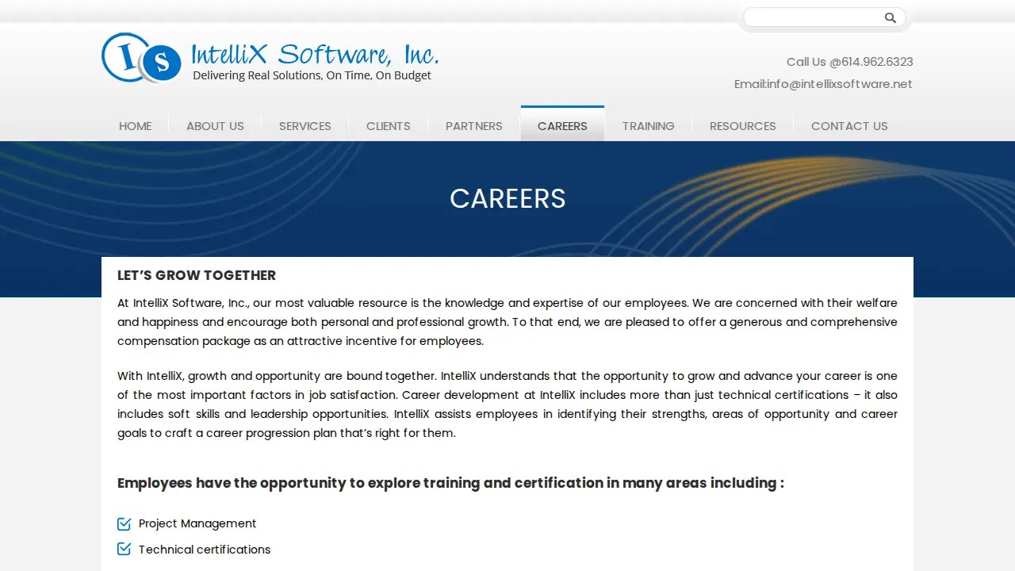The height and width of the screenshot is (571, 1015).
Task: Click the phone number 614.962.6323
Action: [x=877, y=62]
